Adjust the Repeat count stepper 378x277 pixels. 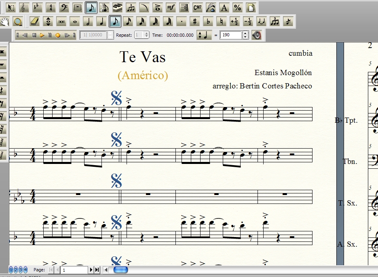[x=146, y=35]
